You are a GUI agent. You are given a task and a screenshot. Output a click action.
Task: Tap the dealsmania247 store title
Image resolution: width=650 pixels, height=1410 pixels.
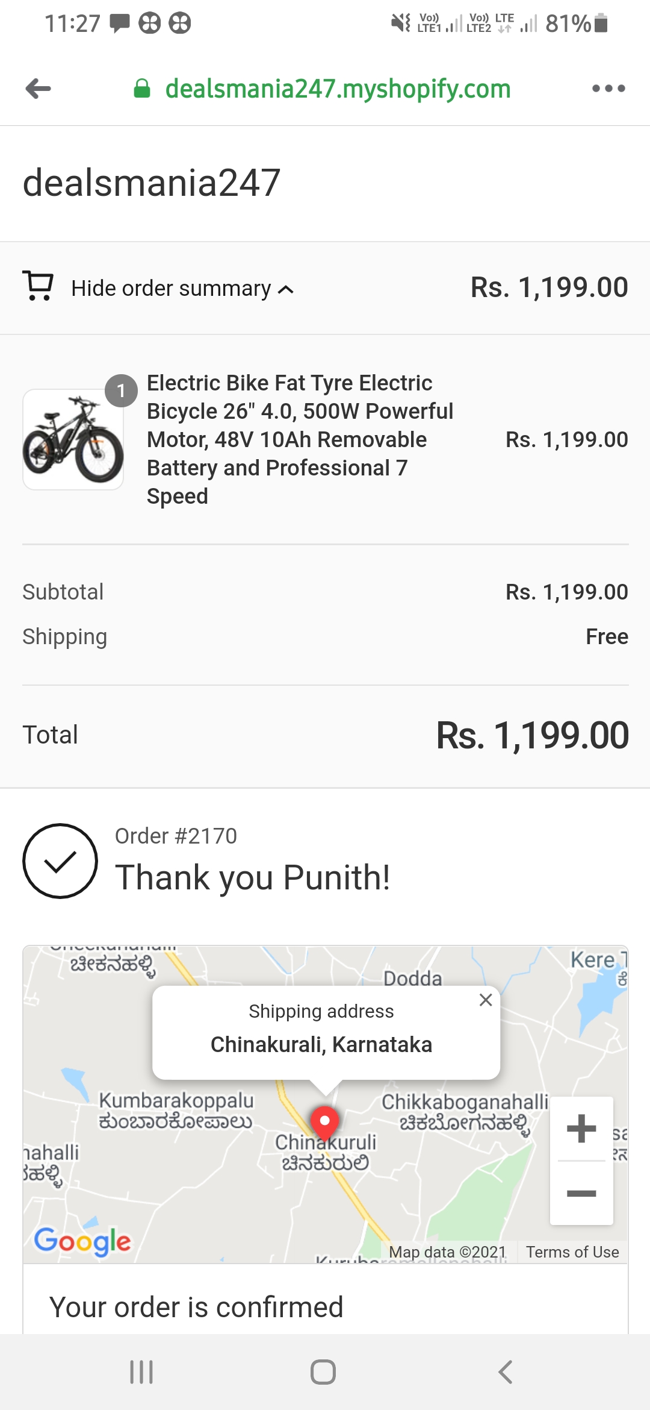pyautogui.click(x=152, y=183)
